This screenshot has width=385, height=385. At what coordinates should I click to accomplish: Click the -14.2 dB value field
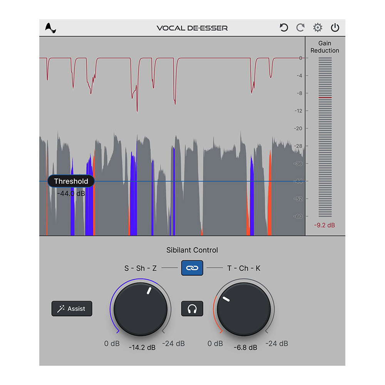[142, 347]
